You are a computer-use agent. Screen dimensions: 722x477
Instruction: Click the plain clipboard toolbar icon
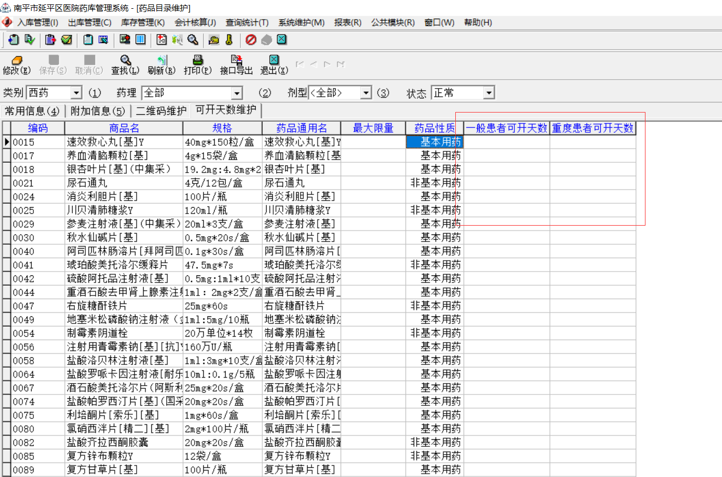[x=88, y=40]
